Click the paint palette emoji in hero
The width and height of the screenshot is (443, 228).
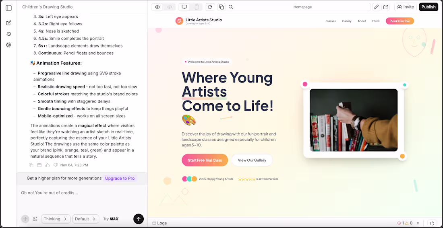(x=189, y=120)
